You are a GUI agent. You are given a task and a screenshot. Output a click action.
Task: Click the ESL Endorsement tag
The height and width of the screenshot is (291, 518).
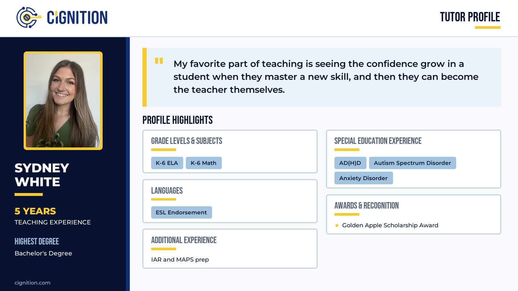pyautogui.click(x=181, y=212)
